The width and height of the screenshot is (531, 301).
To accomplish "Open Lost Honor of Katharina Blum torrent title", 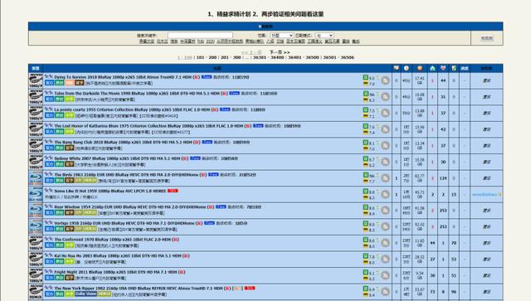I will pyautogui.click(x=149, y=126).
